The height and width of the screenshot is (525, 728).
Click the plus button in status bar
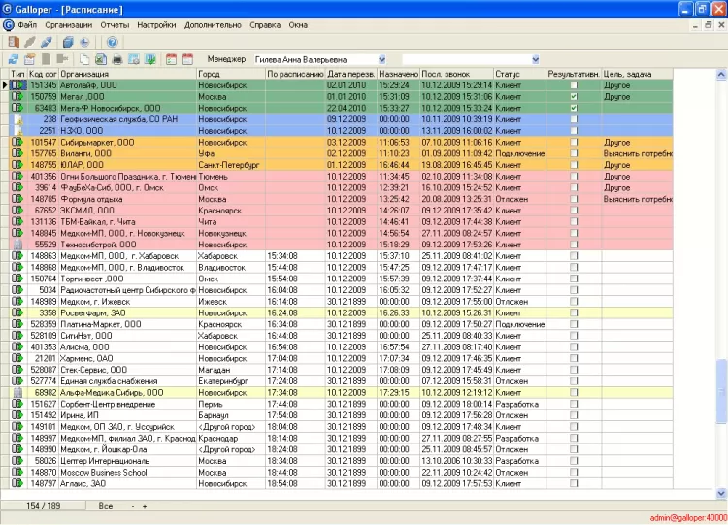(x=145, y=506)
